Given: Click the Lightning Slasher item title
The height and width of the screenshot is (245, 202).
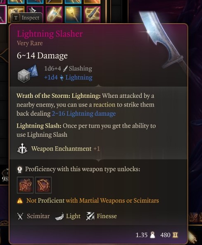Looking at the screenshot, I should pyautogui.click(x=50, y=34).
